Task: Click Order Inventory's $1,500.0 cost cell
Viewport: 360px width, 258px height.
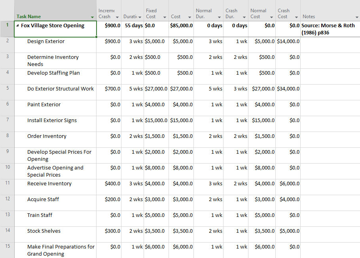Action: pos(181,139)
